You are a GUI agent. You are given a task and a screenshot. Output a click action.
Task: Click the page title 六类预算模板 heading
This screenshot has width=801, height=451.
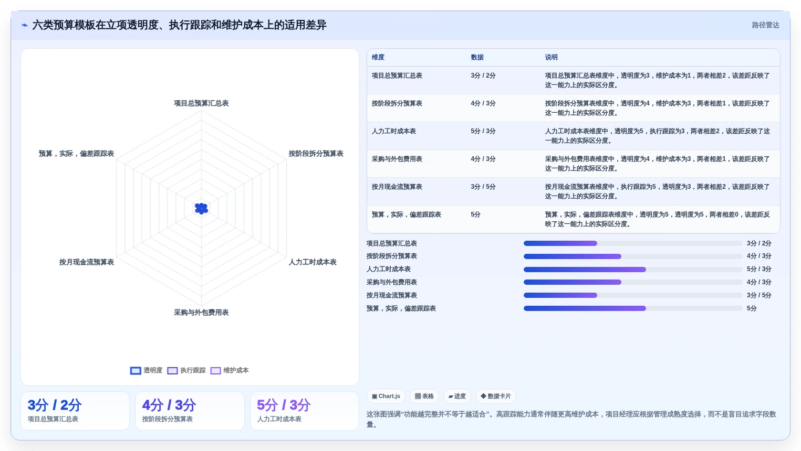(179, 25)
